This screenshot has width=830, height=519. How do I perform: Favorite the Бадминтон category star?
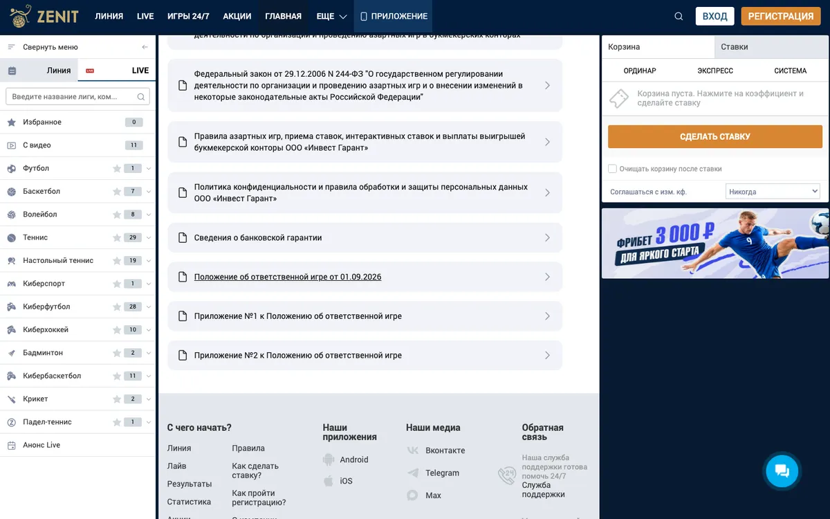pos(117,353)
